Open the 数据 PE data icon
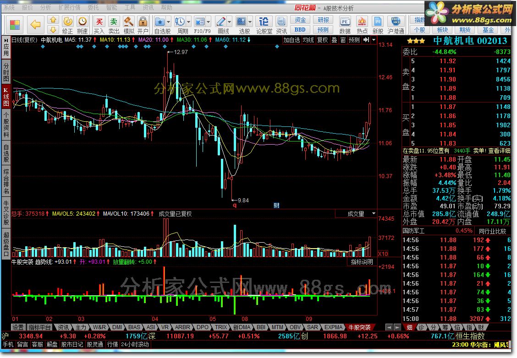517x358 pixels. (x=345, y=25)
